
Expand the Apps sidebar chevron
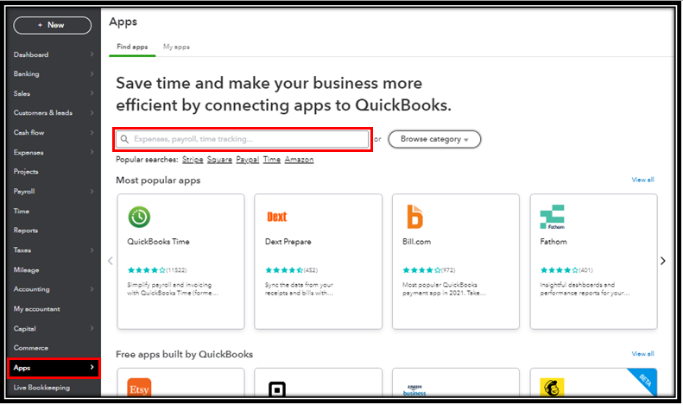click(92, 368)
